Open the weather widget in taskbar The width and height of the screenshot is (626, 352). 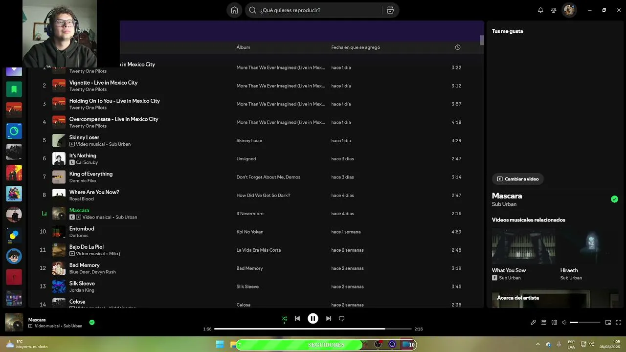[x=27, y=344]
